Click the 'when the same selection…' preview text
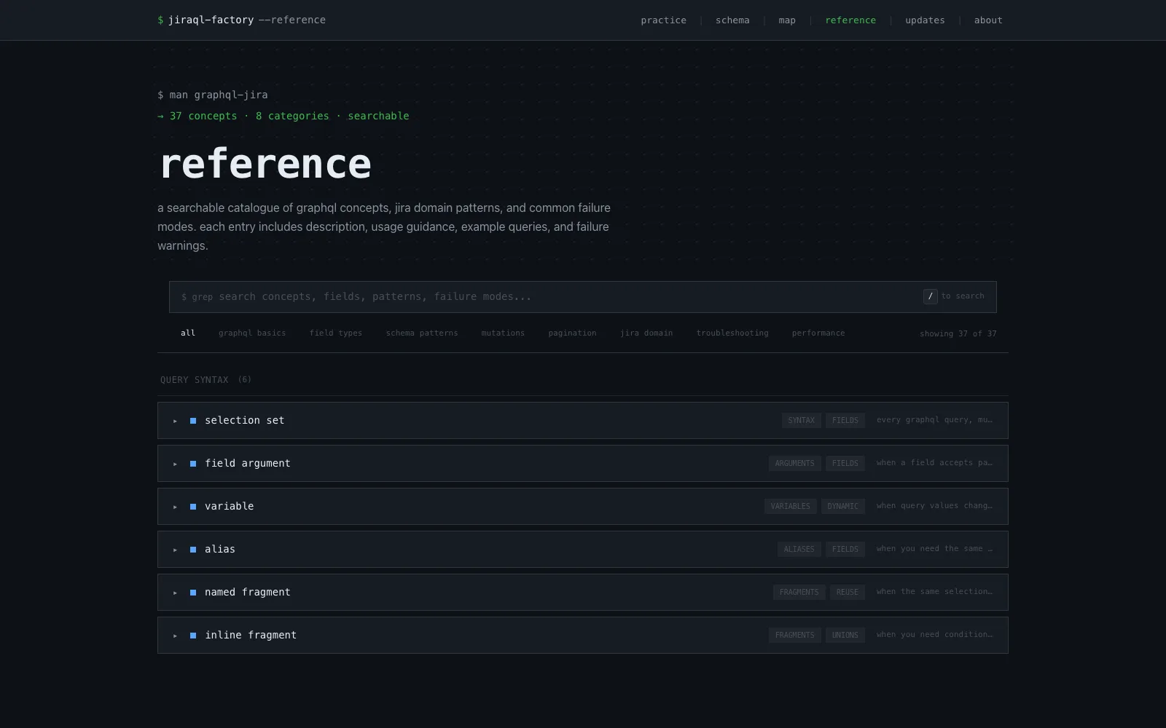Screen dimensions: 1166x728 coord(935,592)
